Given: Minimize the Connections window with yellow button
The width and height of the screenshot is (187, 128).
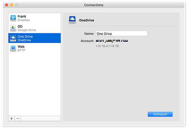Looking at the screenshot, I should pyautogui.click(x=11, y=5).
